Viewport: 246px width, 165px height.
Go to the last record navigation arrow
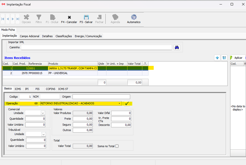18,19
